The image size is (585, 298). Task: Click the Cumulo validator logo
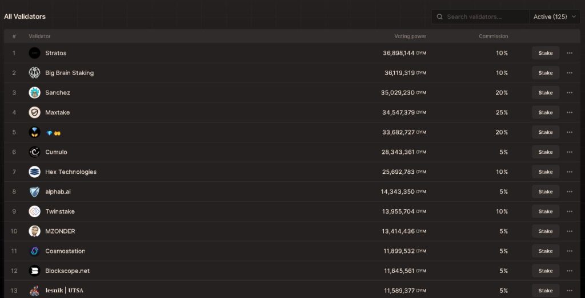click(35, 152)
